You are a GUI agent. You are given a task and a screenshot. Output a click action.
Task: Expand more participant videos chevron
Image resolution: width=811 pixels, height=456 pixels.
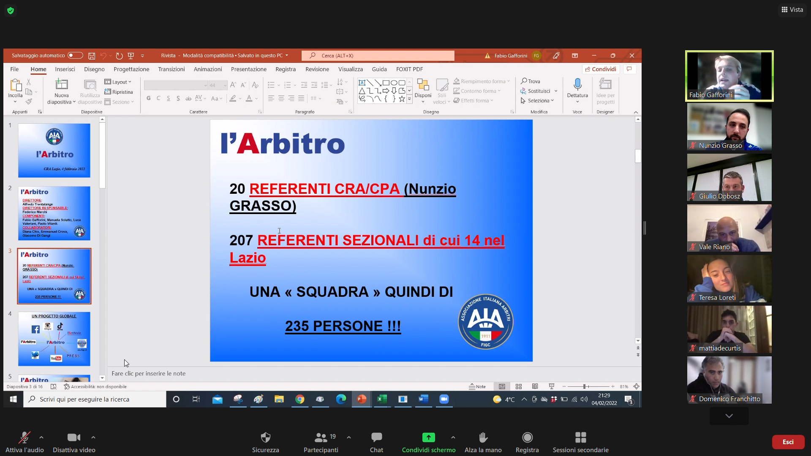(x=729, y=416)
